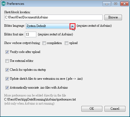Open the Editor language dropdown arrow
The image size is (130, 117).
tap(73, 26)
